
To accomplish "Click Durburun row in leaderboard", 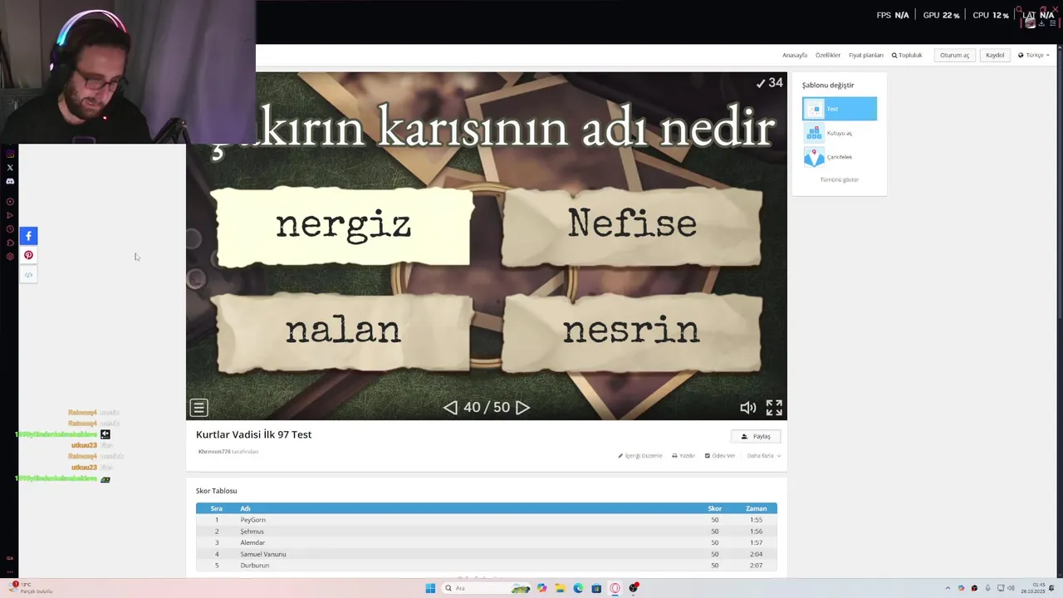I will click(486, 566).
